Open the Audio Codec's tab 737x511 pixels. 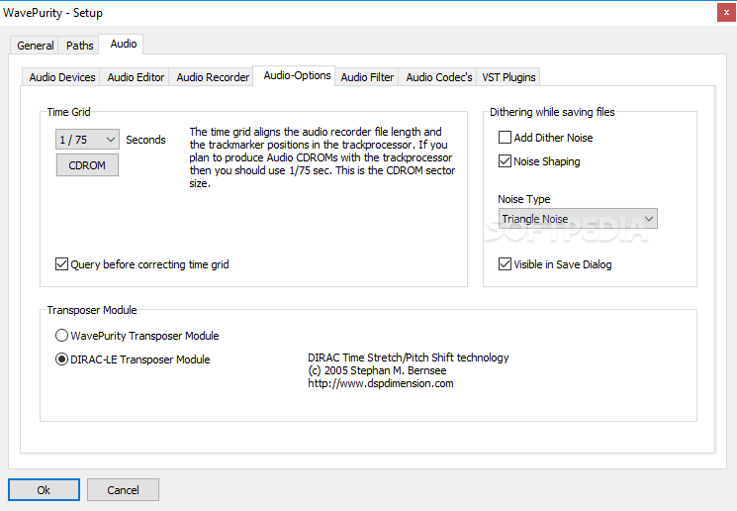(x=438, y=77)
